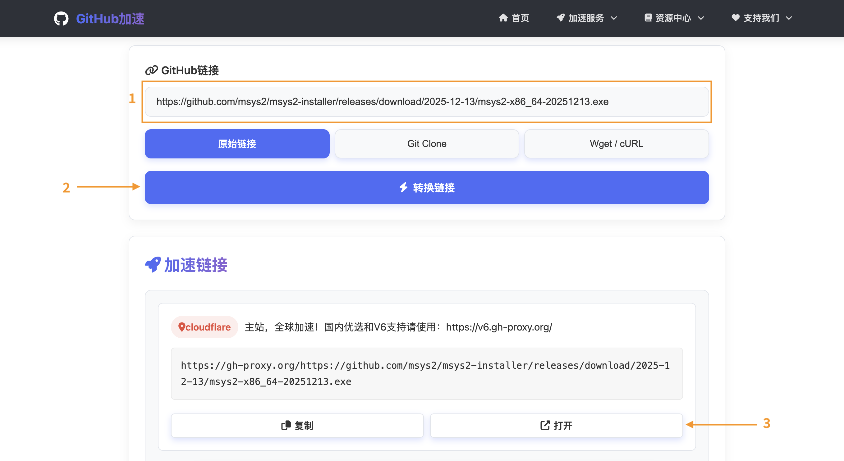Select the Wget / cURL mode
844x461 pixels.
coord(616,144)
